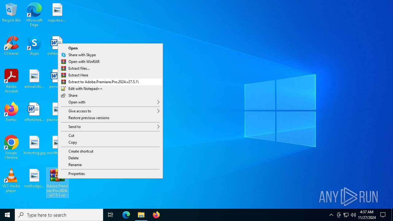Select the methodgo image file icon
This screenshot has height=221, width=393.
coord(34,178)
